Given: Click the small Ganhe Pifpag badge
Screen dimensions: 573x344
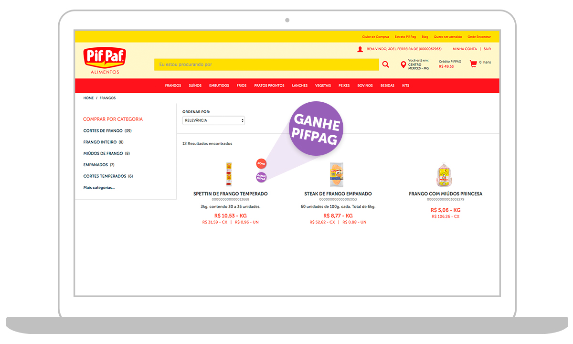Looking at the screenshot, I should [261, 177].
